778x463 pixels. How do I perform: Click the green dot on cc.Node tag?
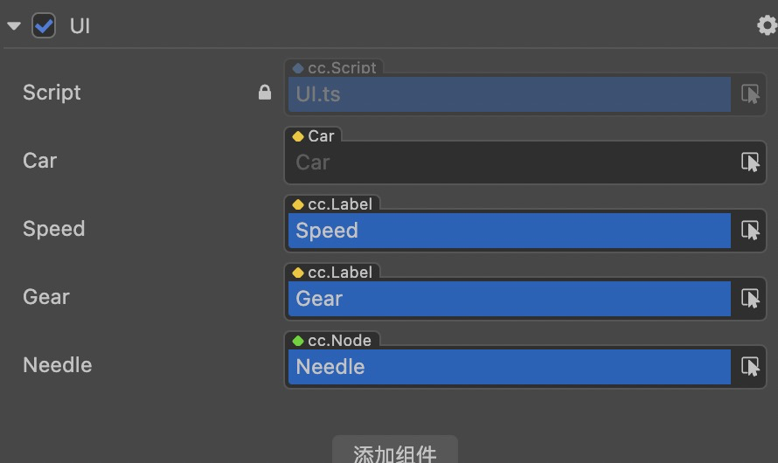[x=298, y=341]
